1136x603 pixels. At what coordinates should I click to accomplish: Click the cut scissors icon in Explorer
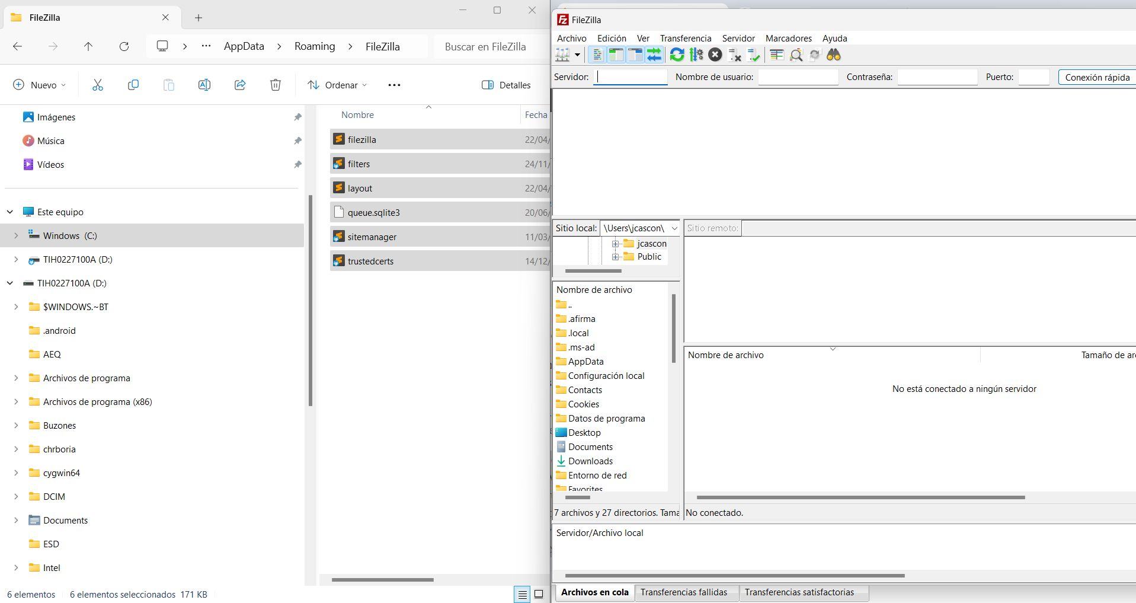[x=98, y=85]
